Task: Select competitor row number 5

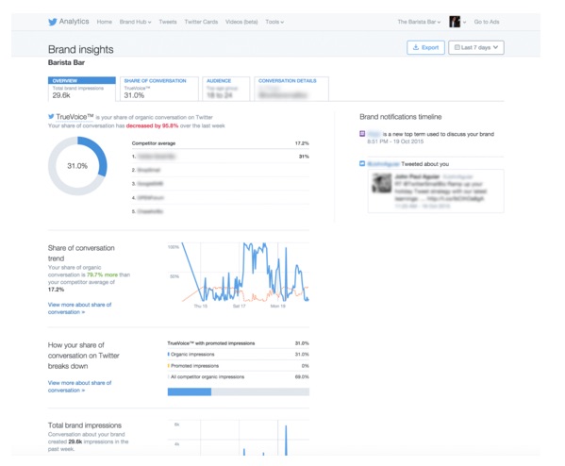Action: 220,211
